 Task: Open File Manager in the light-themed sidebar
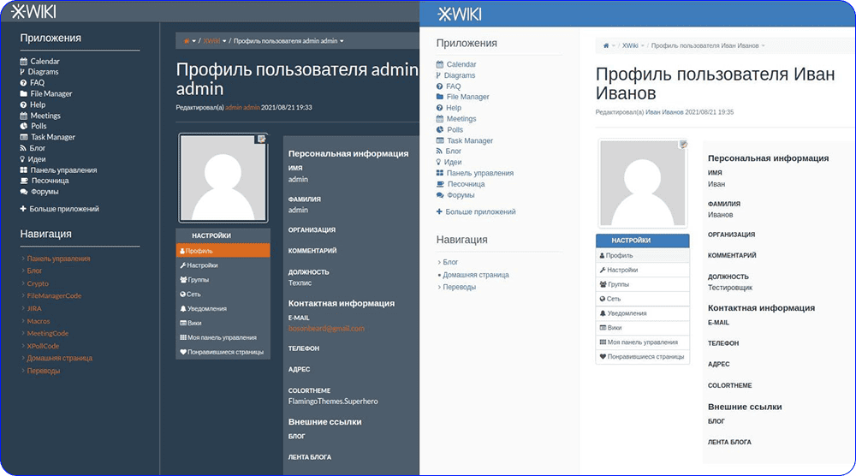point(467,97)
